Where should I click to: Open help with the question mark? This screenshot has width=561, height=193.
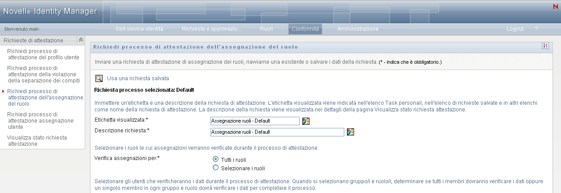click(536, 29)
